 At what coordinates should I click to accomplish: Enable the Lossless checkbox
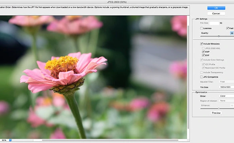click(x=202, y=28)
